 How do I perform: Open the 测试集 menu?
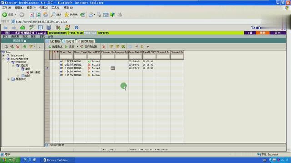(x=15, y=37)
